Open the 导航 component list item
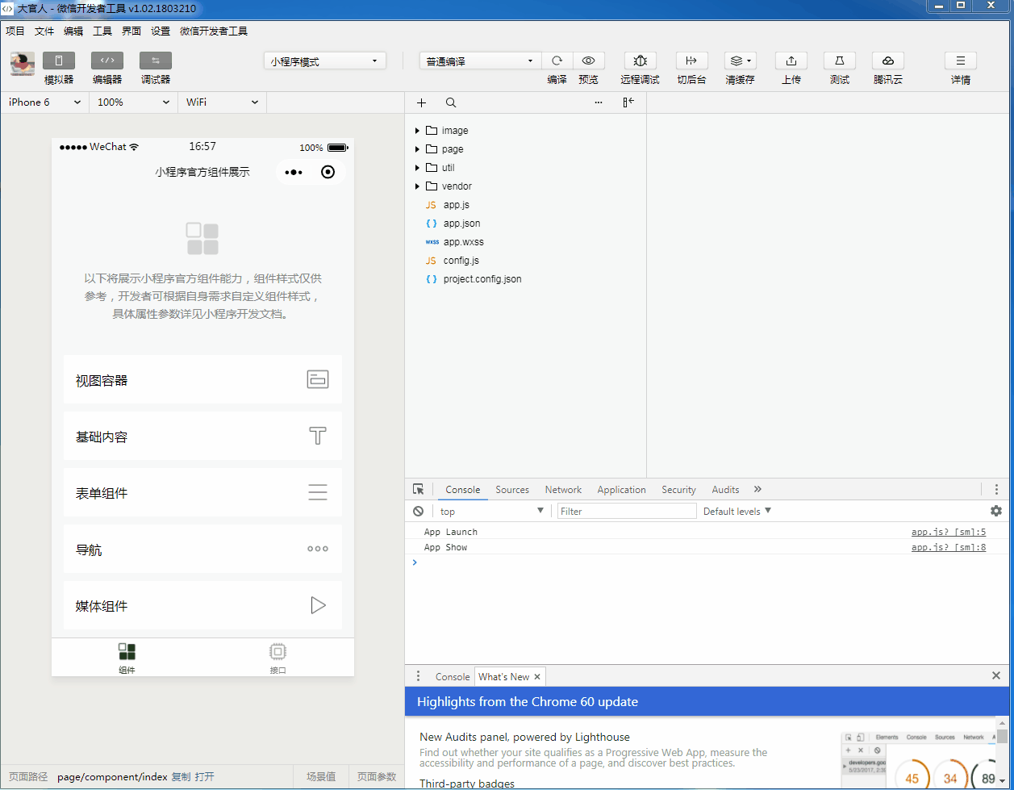 [202, 549]
